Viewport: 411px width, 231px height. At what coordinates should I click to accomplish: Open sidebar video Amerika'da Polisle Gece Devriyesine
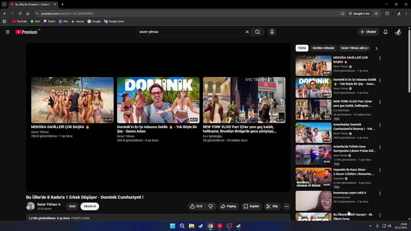point(354,149)
